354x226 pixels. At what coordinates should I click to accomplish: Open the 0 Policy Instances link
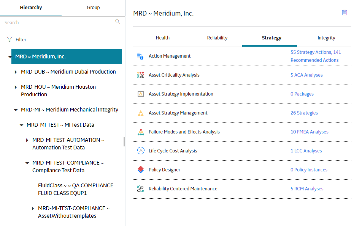coord(309,169)
